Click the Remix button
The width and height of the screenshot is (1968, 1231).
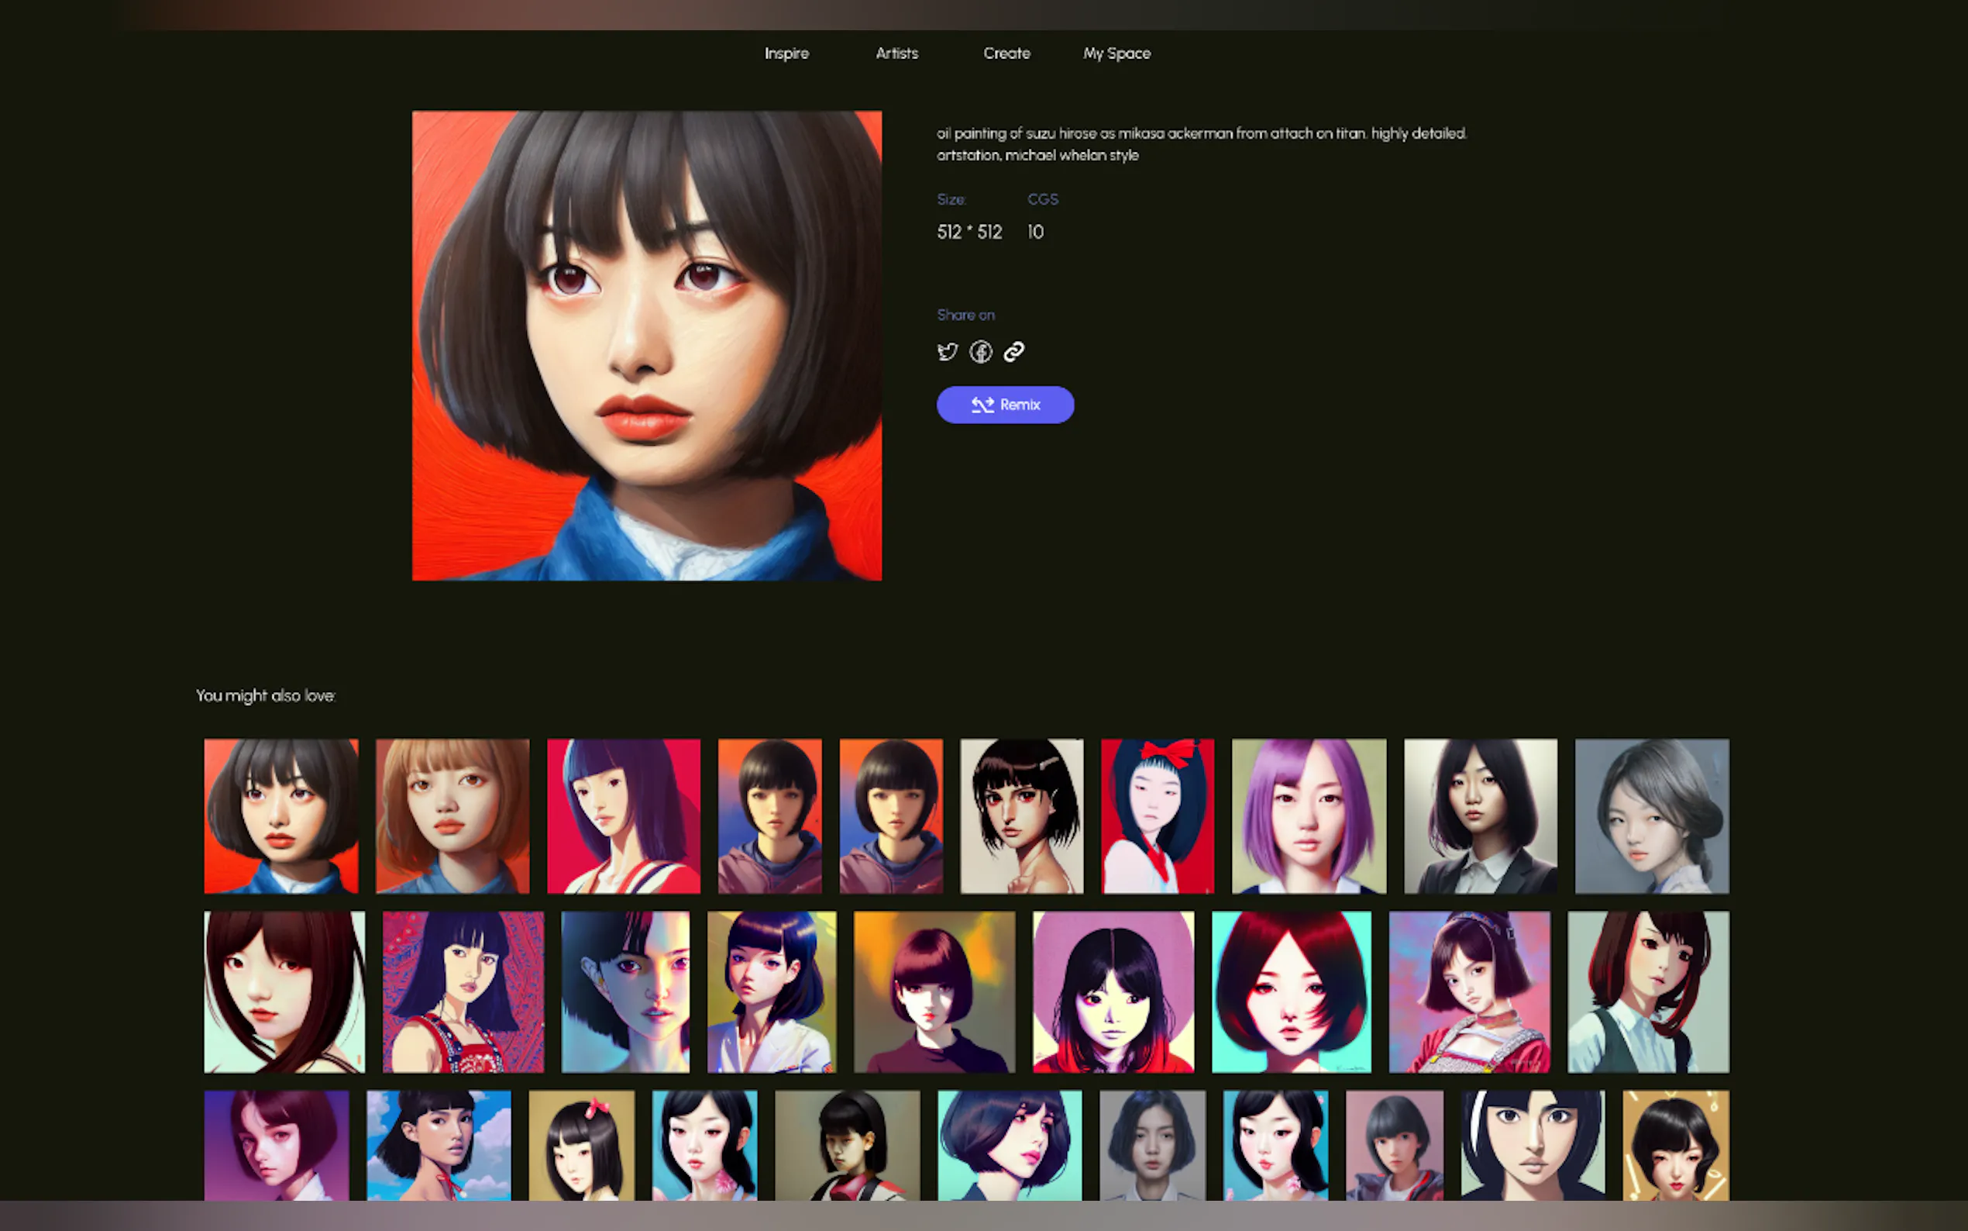(1005, 405)
